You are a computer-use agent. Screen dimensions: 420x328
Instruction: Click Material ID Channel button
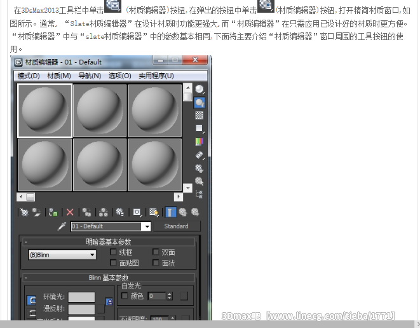tap(137, 212)
